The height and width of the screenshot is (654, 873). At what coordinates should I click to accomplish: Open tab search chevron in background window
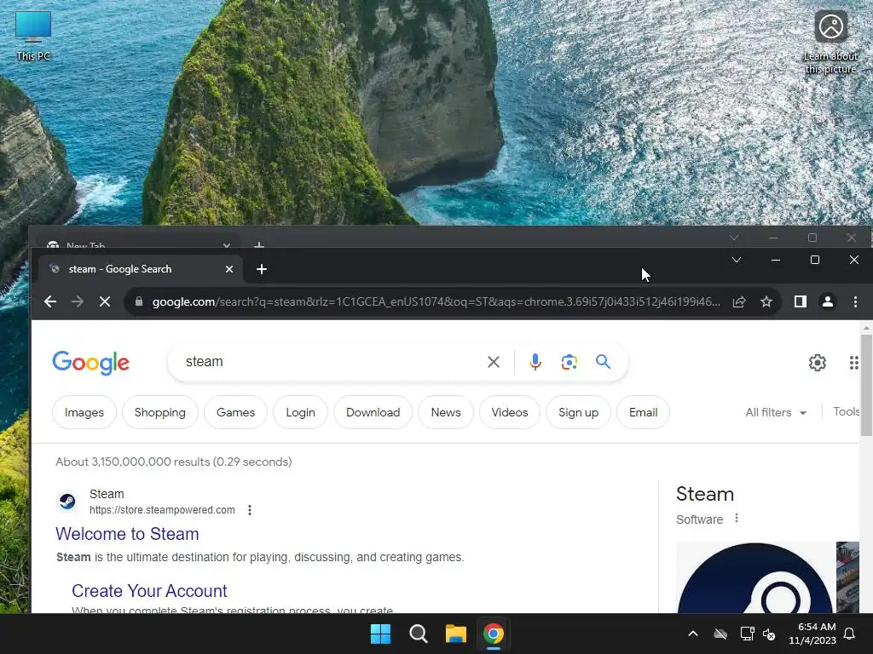(x=734, y=238)
